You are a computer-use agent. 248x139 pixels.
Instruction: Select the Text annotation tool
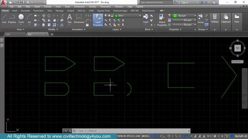coord(70,19)
